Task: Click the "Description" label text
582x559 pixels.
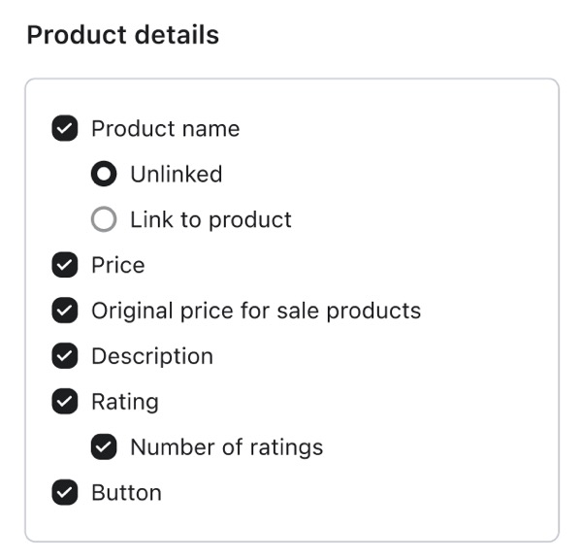Action: (151, 356)
